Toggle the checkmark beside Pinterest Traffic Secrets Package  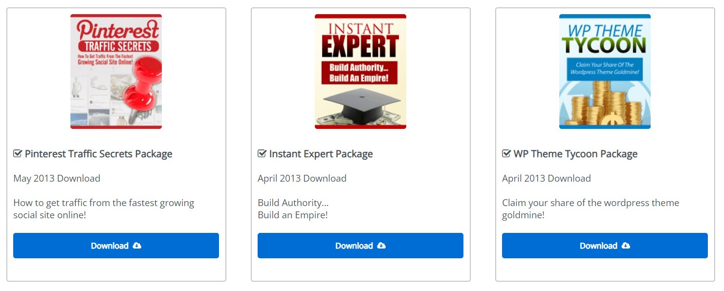(x=18, y=154)
